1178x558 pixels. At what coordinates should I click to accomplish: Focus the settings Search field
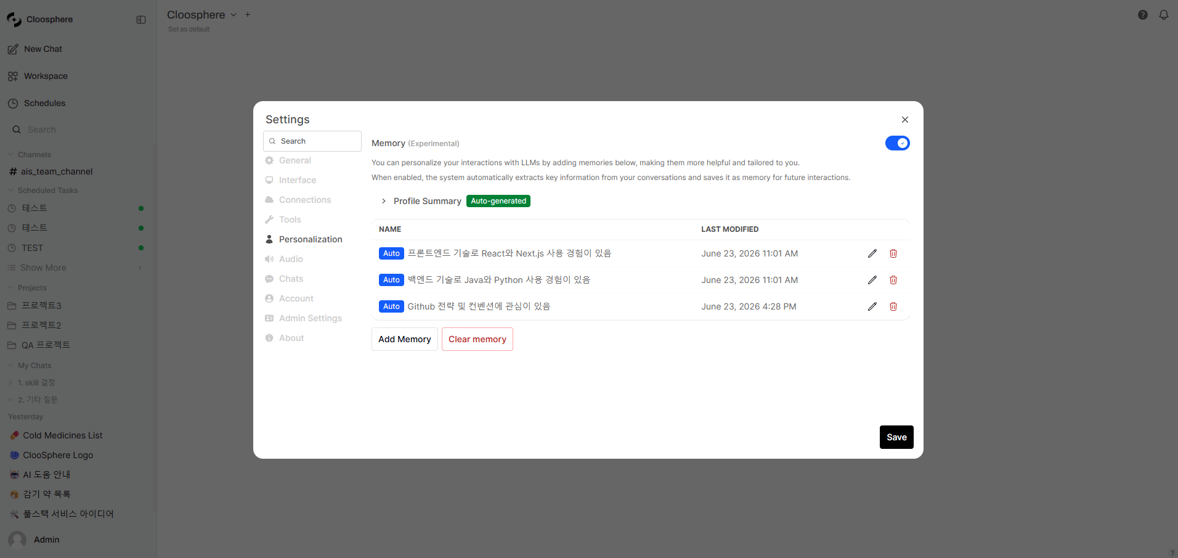(x=312, y=141)
